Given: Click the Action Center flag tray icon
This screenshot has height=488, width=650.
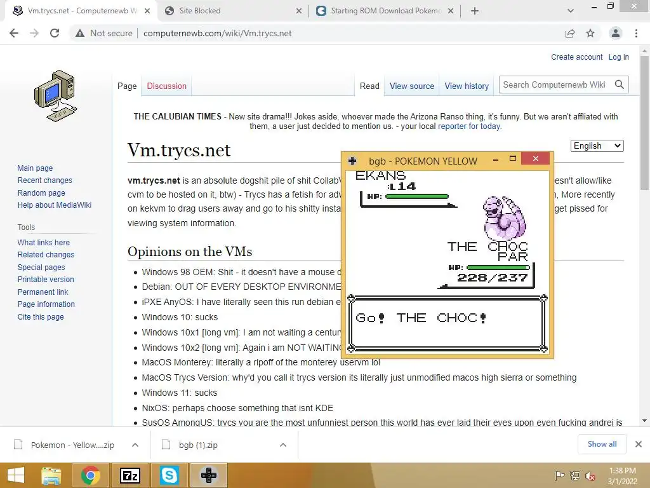Looking at the screenshot, I should tap(559, 475).
